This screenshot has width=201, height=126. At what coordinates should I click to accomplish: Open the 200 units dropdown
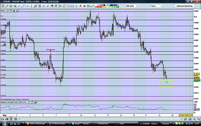click(x=132, y=6)
